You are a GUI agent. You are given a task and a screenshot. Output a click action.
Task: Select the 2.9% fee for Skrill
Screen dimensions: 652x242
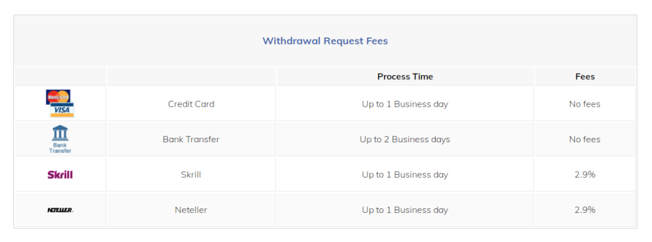point(585,175)
